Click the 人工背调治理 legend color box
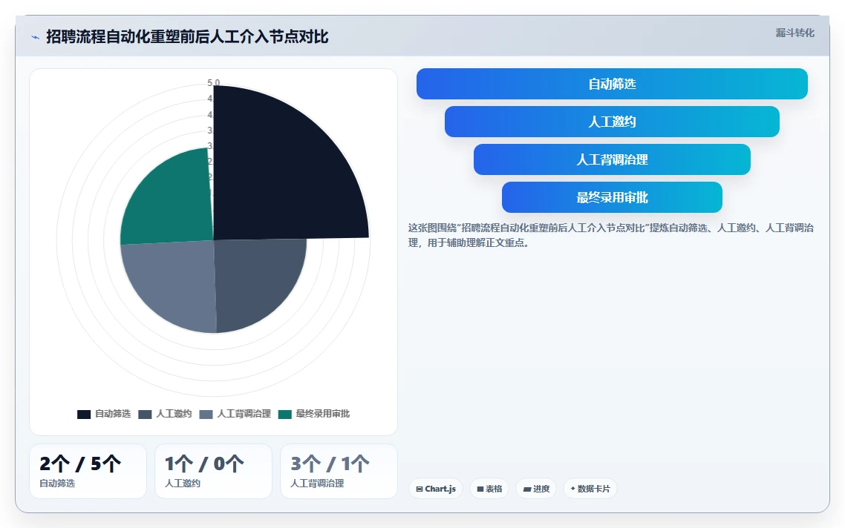The width and height of the screenshot is (845, 528). 206,414
